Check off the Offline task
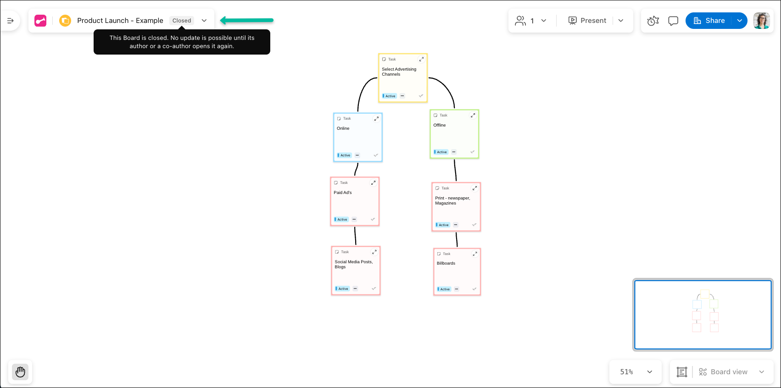 click(x=472, y=152)
